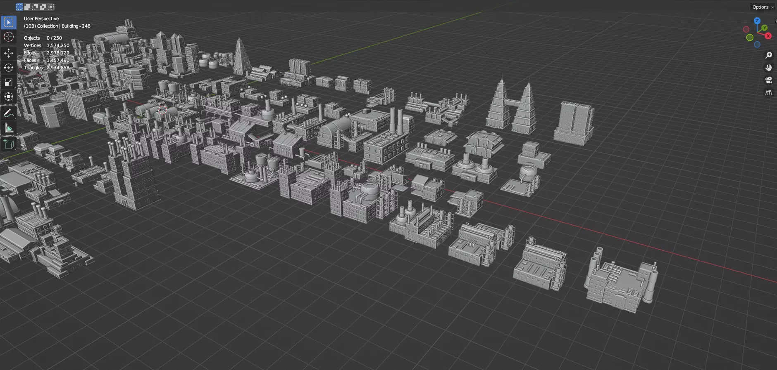
Task: Pick the Rotate tool
Action: pos(9,68)
